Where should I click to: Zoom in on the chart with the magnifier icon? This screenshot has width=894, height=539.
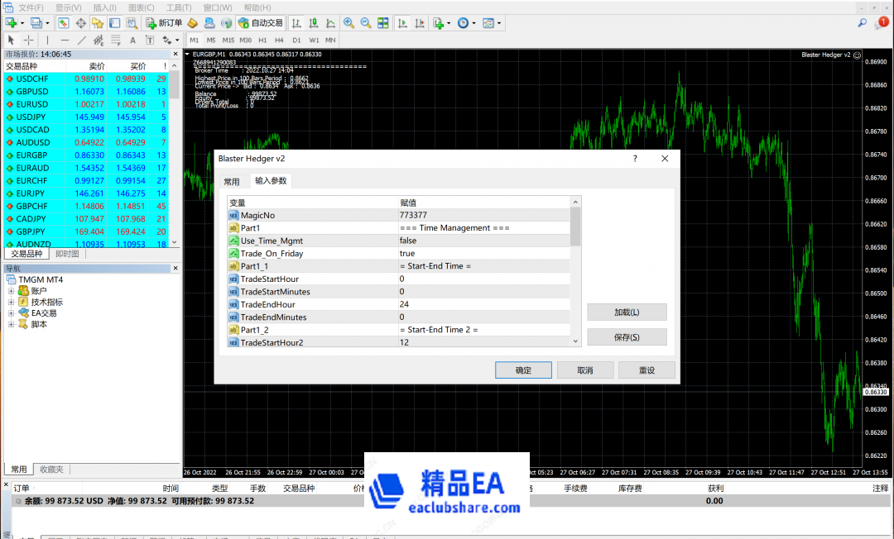coord(348,23)
